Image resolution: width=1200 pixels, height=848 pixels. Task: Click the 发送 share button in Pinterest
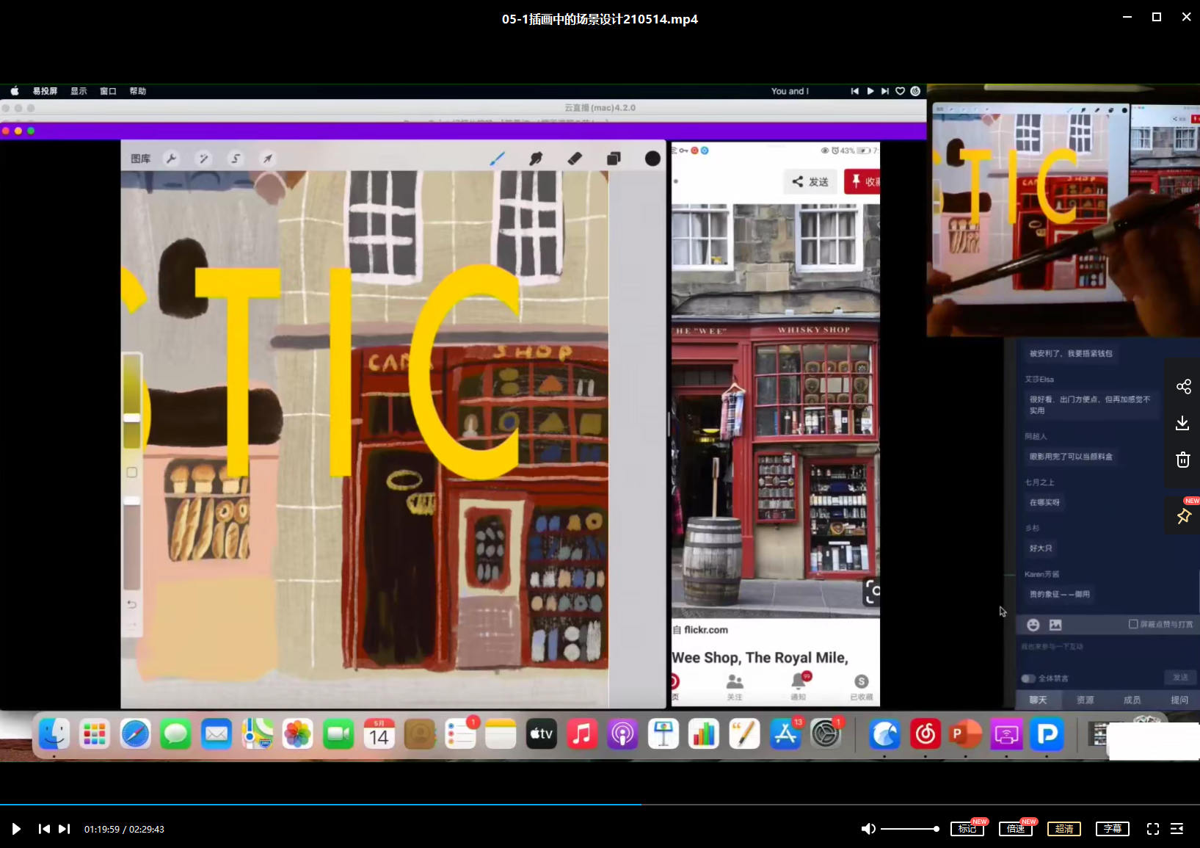pos(810,181)
